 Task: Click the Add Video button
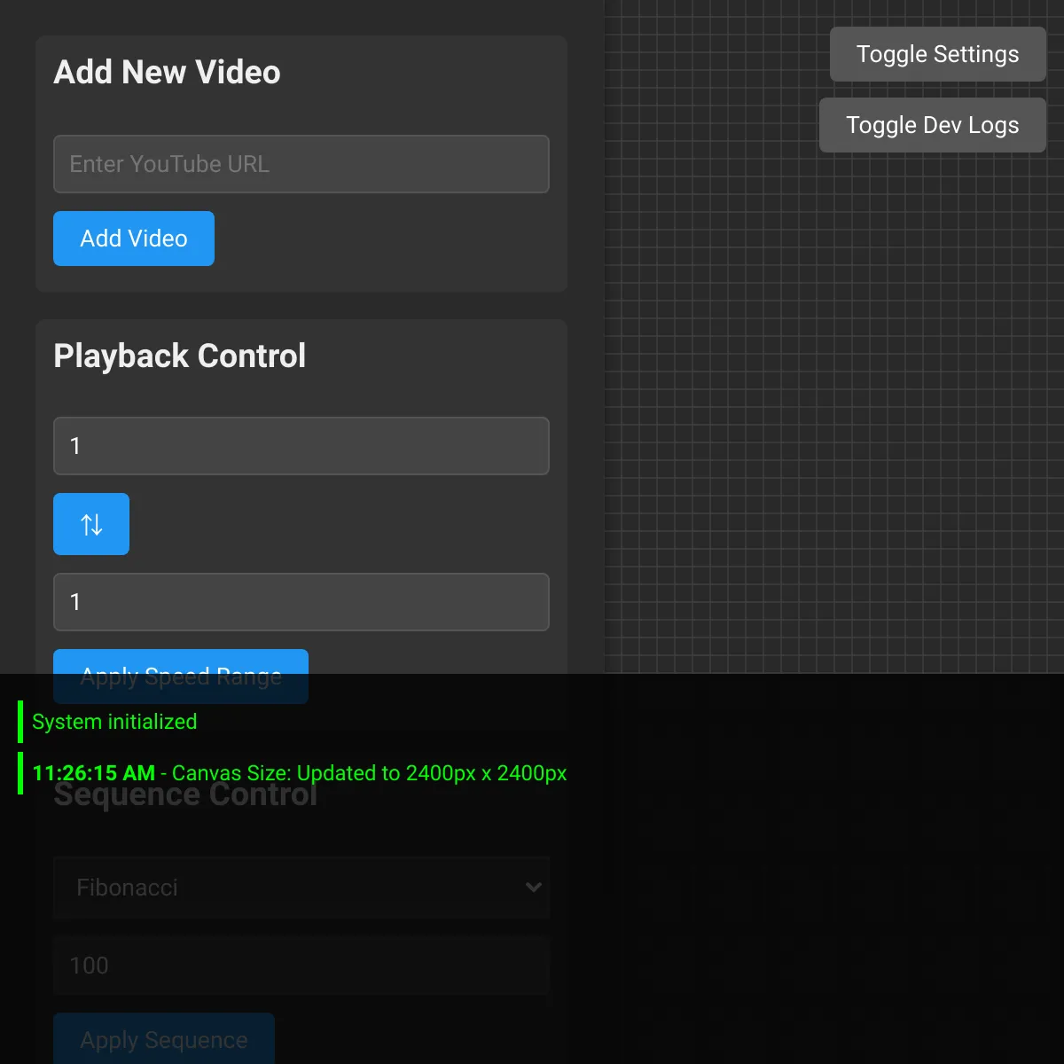click(x=134, y=239)
